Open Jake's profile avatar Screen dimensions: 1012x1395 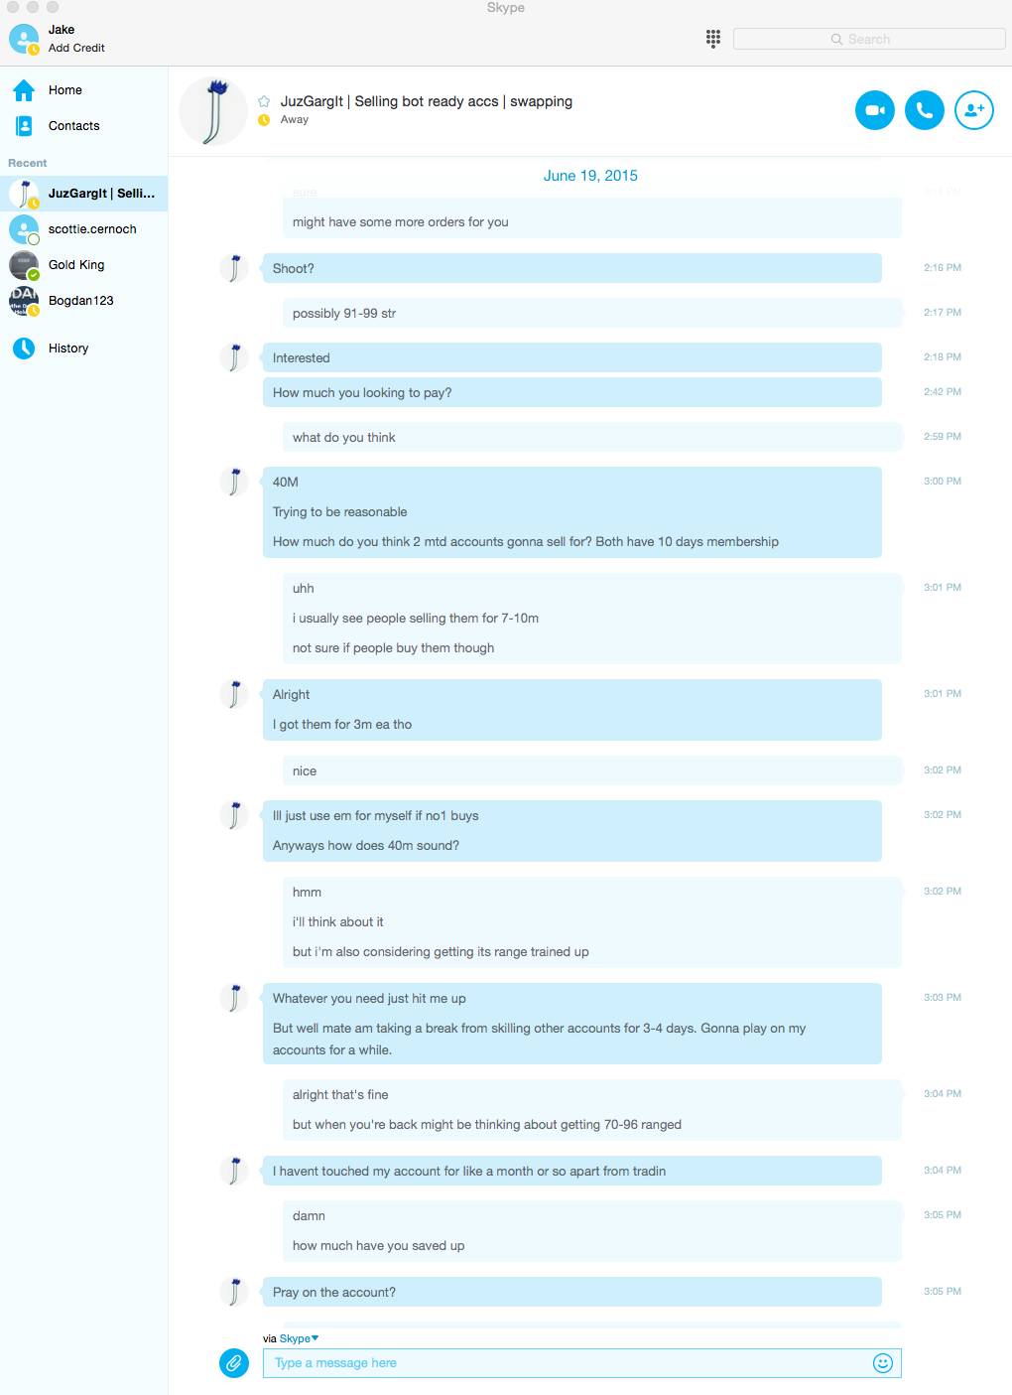(24, 39)
